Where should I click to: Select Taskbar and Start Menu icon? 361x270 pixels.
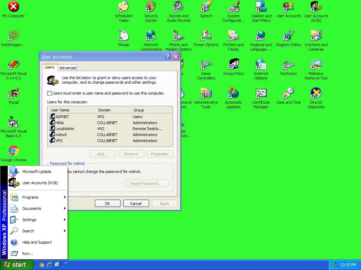click(261, 12)
